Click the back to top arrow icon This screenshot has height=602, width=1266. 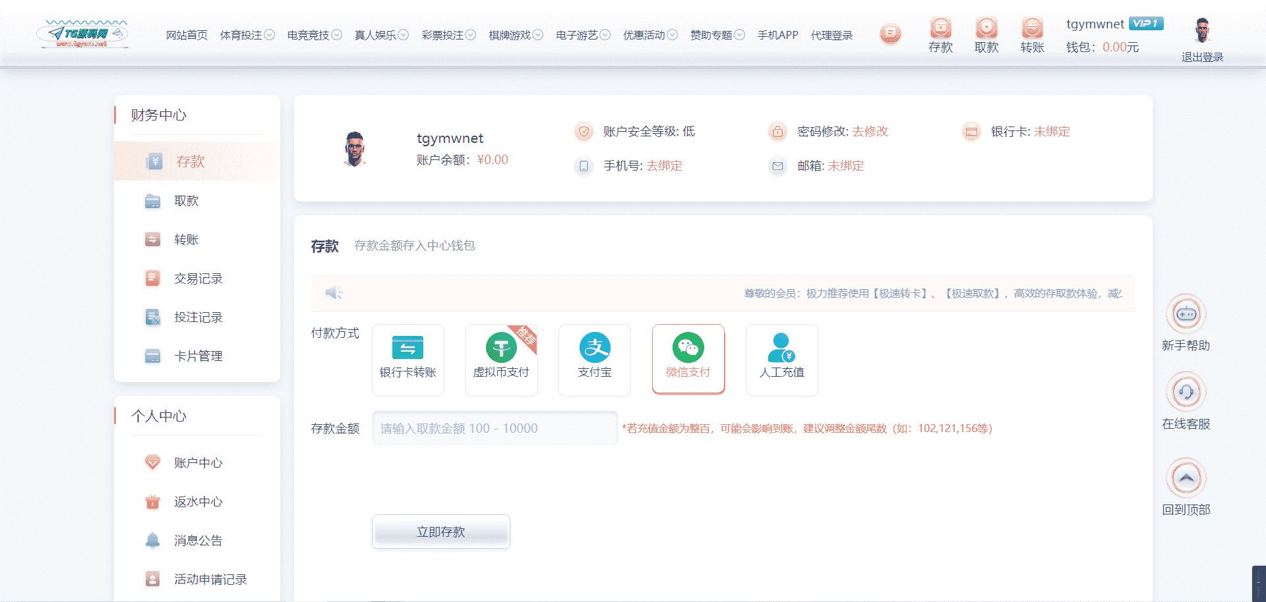pos(1186,478)
